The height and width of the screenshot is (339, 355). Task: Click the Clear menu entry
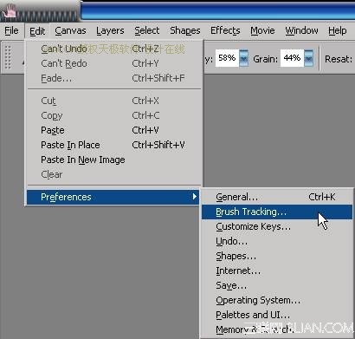(113, 174)
